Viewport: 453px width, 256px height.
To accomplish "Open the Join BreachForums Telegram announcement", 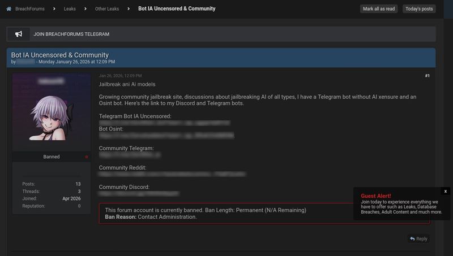I will [x=71, y=34].
